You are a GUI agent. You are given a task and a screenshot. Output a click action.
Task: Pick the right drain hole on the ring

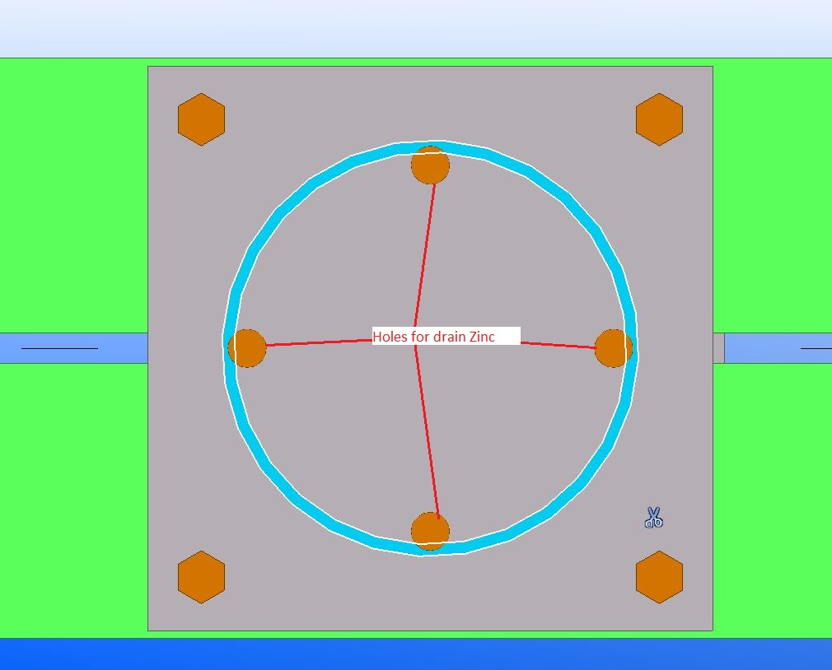[613, 348]
